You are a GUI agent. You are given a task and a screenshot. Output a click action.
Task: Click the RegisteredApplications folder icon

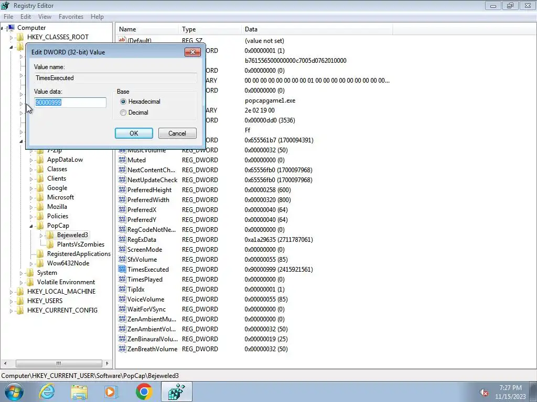click(40, 254)
